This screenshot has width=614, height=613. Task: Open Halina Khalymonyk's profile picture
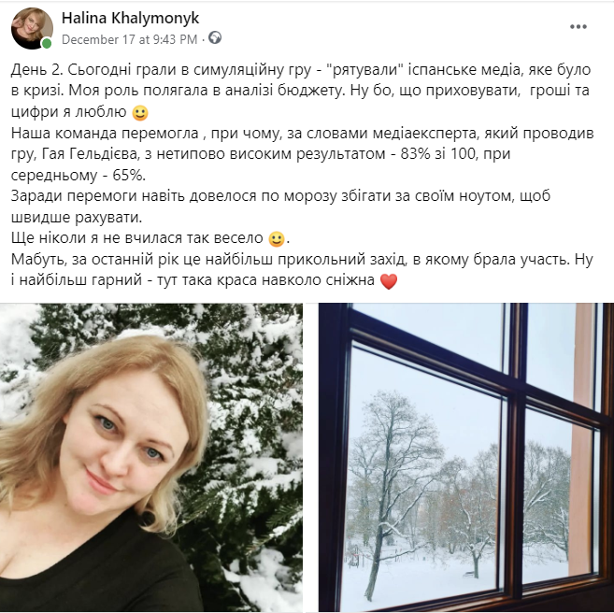[x=32, y=28]
